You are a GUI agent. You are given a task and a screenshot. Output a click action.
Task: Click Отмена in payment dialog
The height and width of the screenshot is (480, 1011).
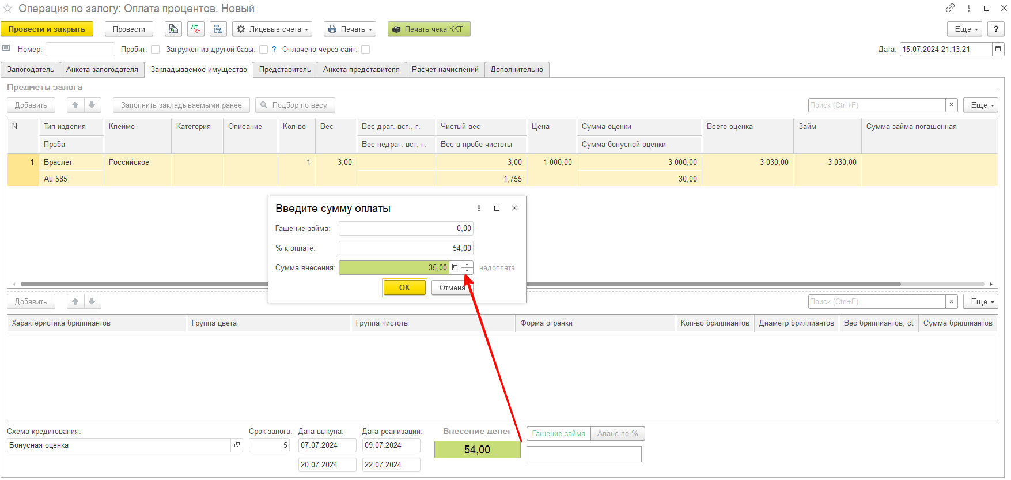(x=452, y=288)
